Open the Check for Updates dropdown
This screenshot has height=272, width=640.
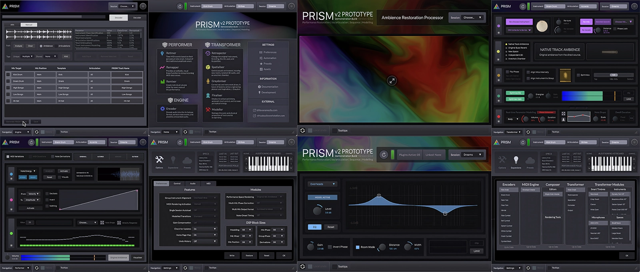[205, 229]
